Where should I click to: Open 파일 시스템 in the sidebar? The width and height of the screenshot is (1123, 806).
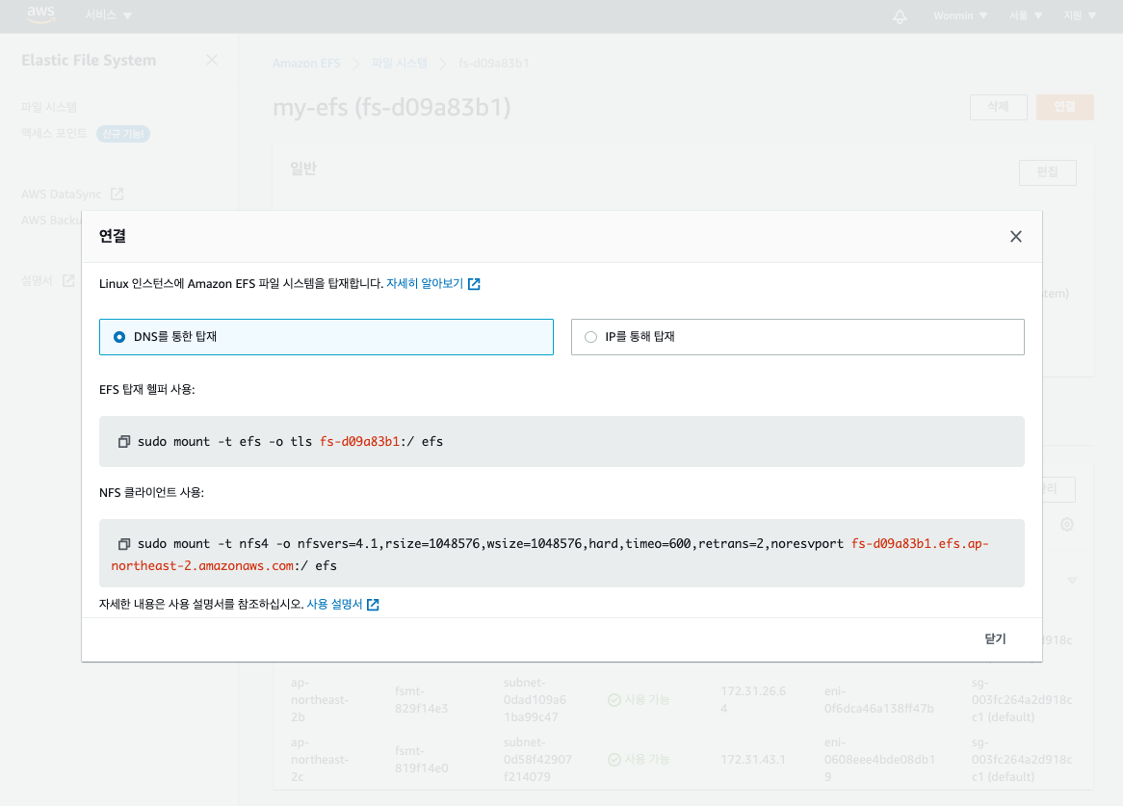(49, 108)
